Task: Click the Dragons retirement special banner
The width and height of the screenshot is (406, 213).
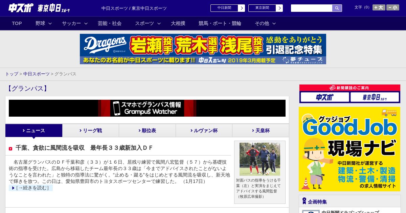Action: (x=203, y=49)
